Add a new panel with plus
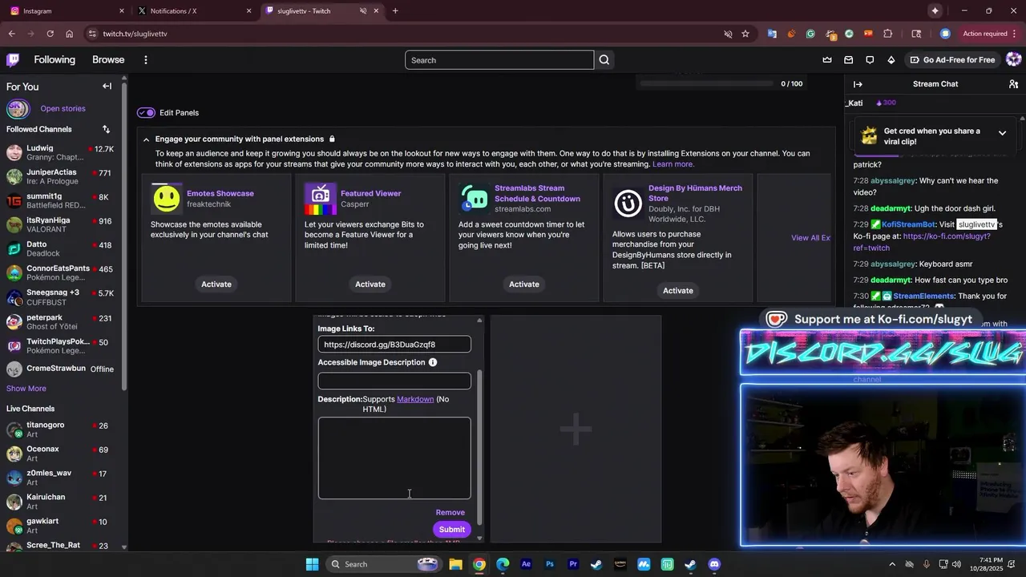1026x577 pixels. 576,430
